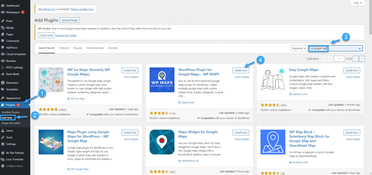This screenshot has width=372, height=175.
Task: Install Maps Plugin using Google Maps for WordPress
Action: [130, 133]
